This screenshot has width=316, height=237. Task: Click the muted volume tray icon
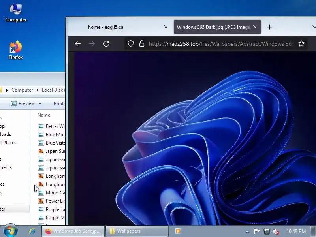pos(276,231)
